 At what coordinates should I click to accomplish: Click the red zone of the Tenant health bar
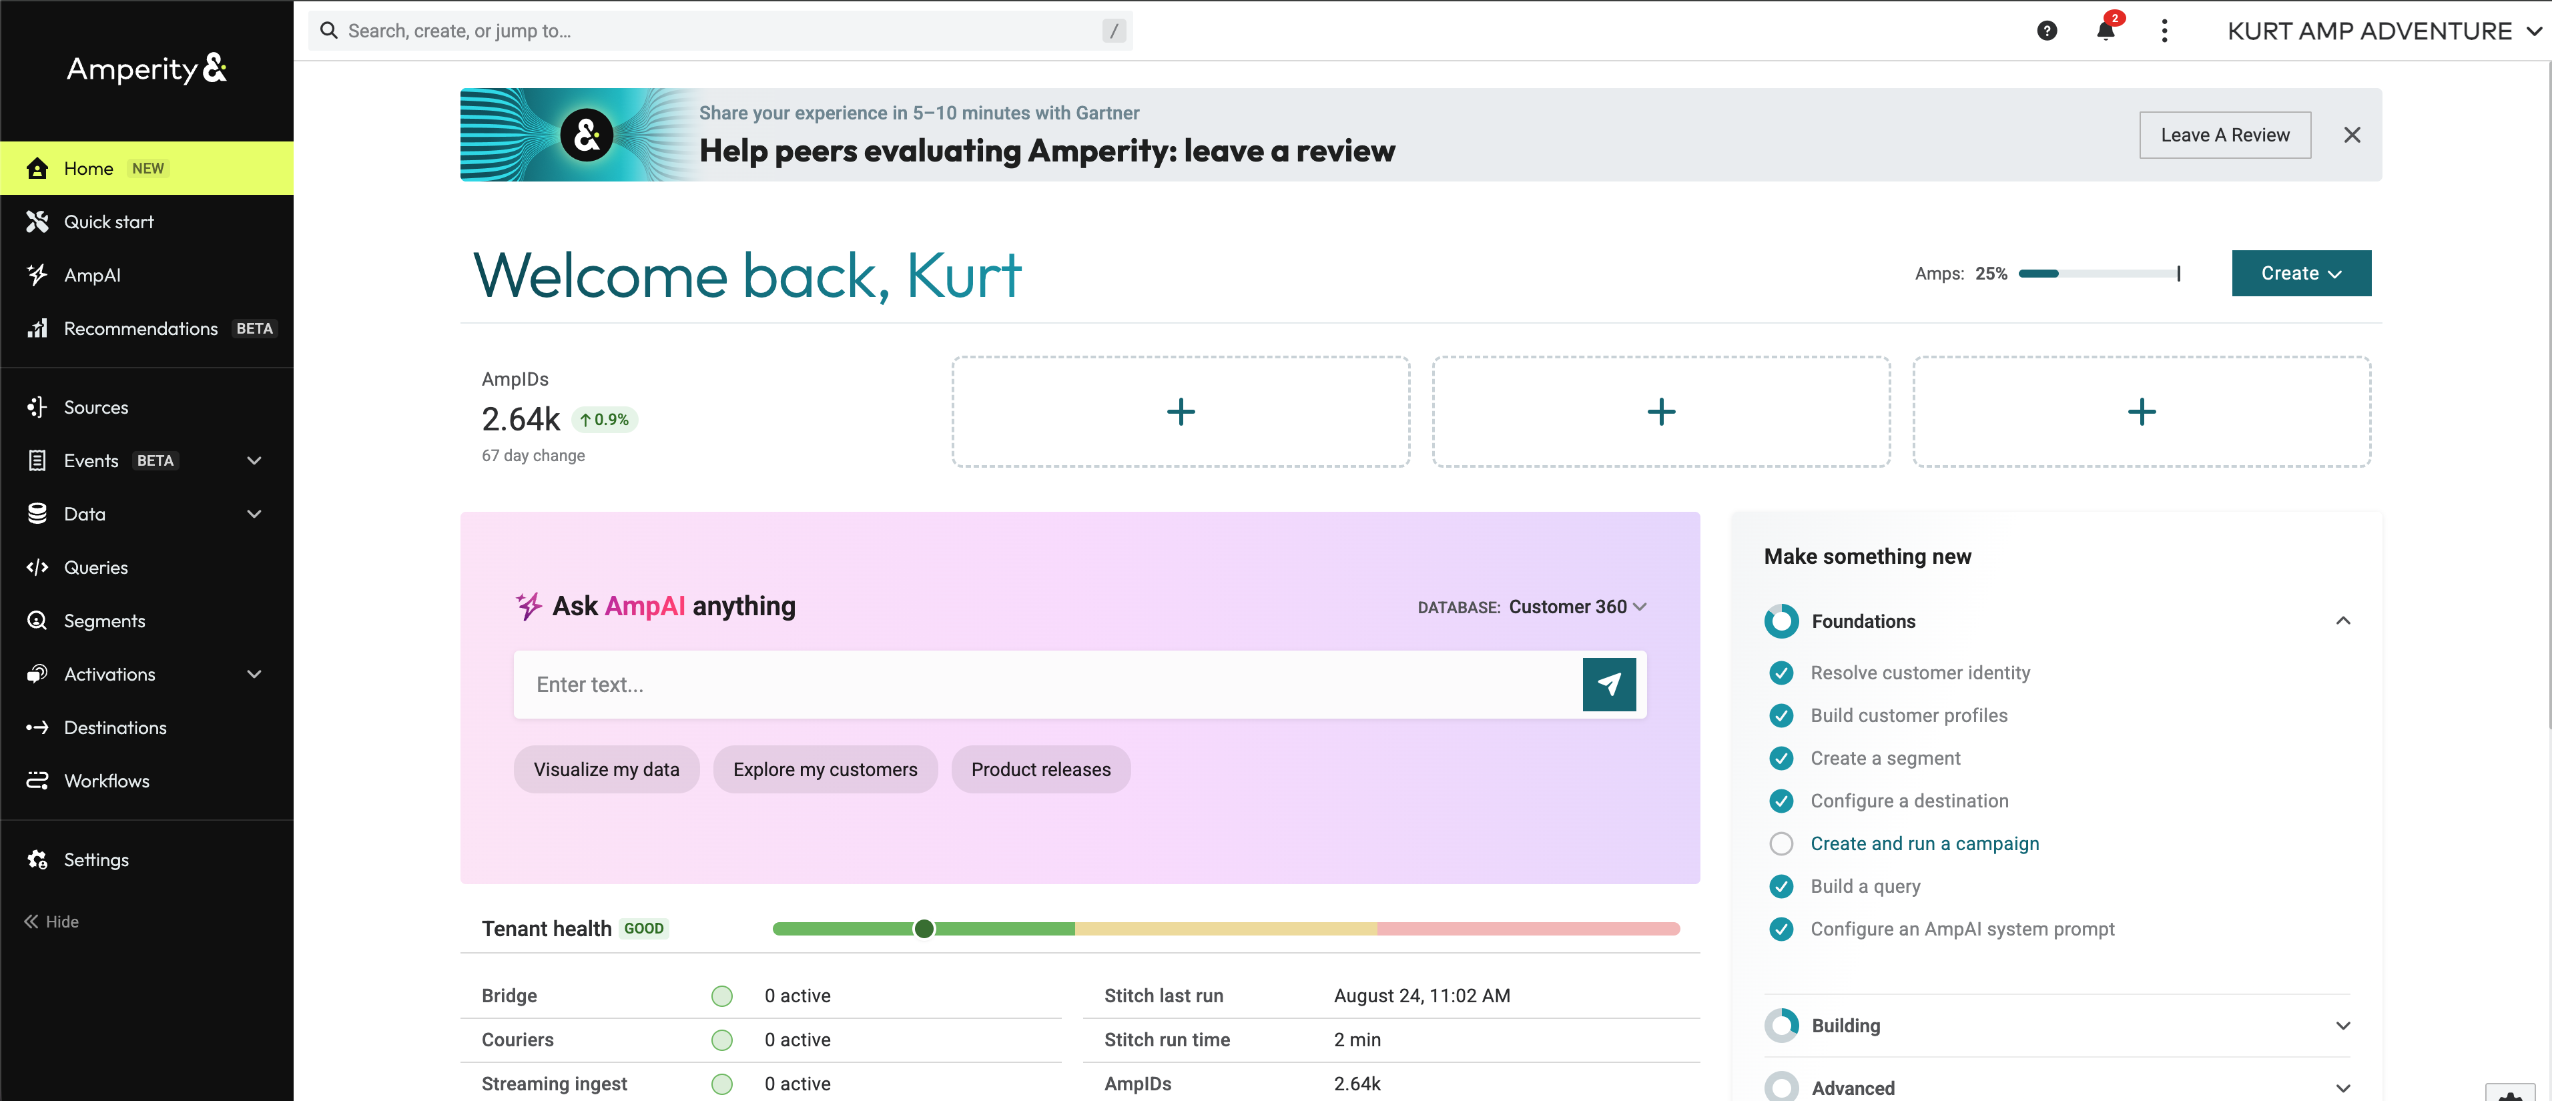pos(1528,929)
